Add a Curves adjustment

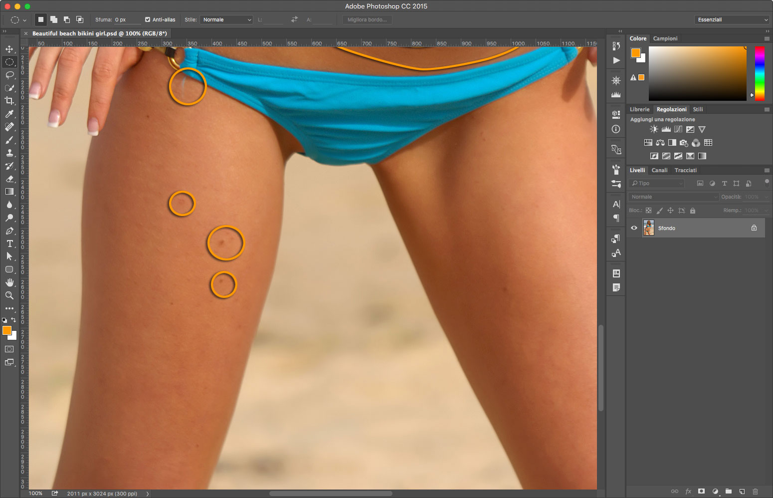tap(678, 129)
